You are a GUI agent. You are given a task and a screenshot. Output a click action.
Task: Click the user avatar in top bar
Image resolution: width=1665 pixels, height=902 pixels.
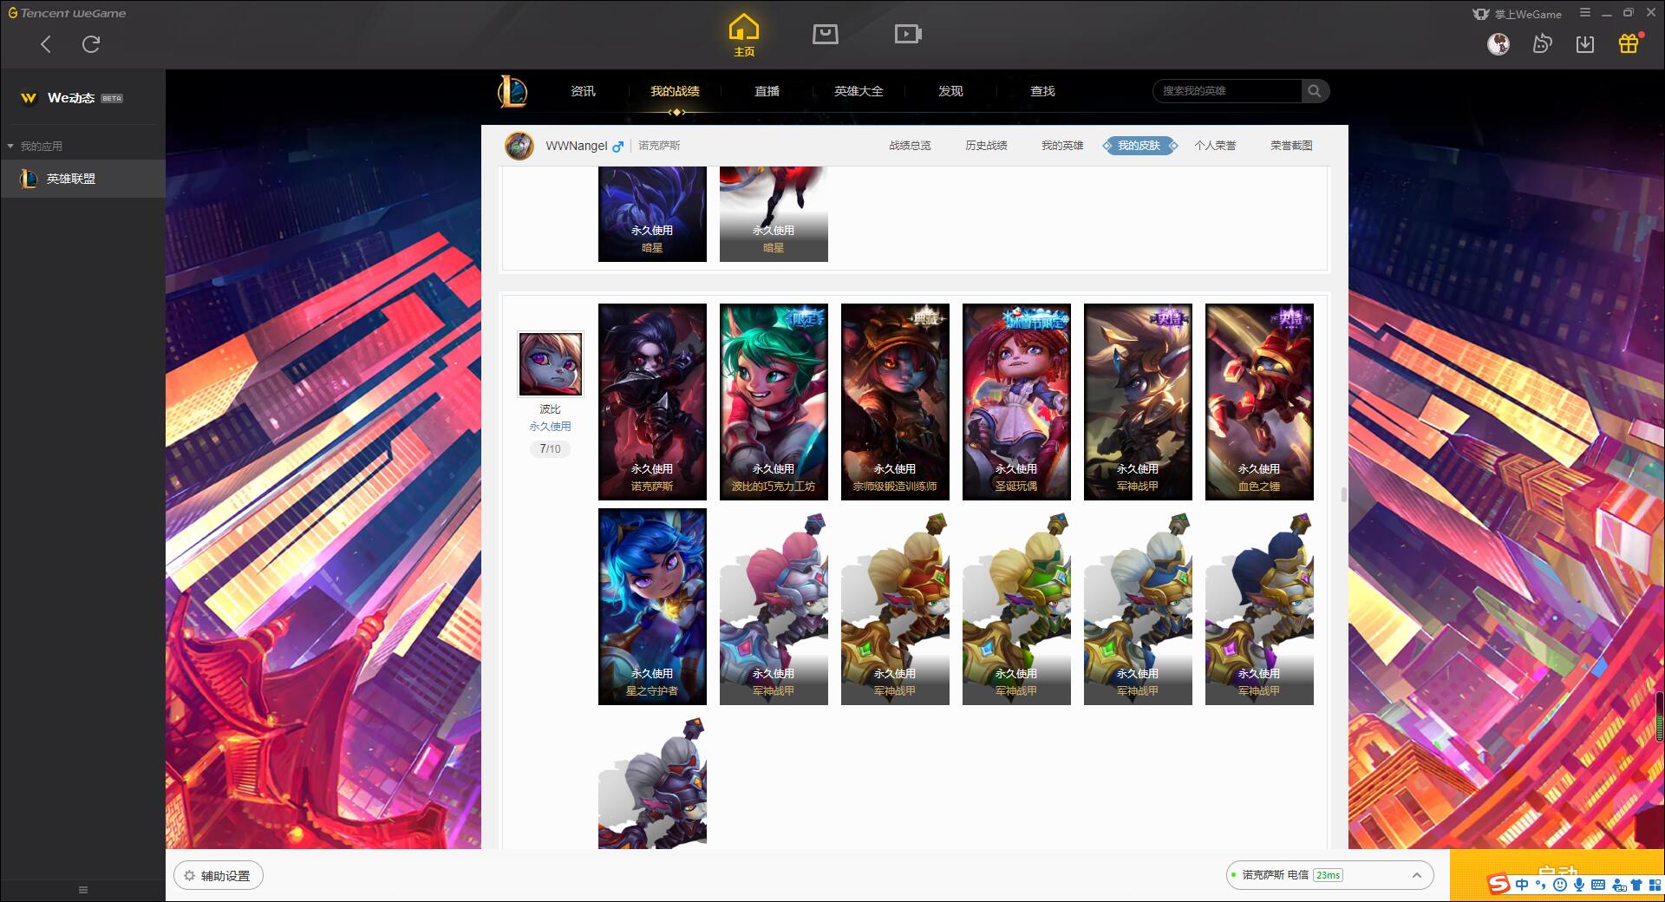coord(1498,43)
